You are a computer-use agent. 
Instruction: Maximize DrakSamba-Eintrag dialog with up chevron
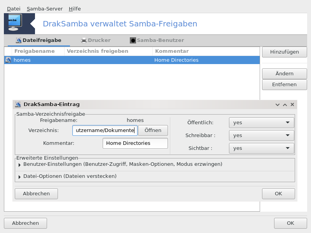(285, 104)
